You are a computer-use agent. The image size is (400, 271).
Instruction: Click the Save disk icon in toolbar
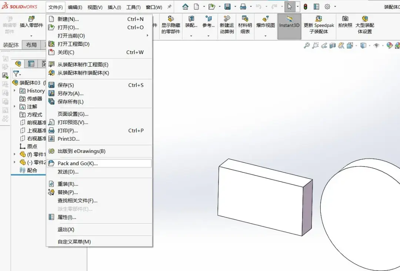(227, 7)
